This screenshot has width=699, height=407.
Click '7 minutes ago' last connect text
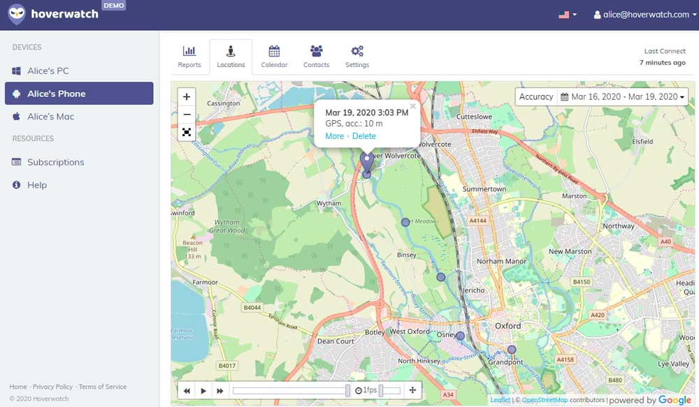click(x=663, y=62)
